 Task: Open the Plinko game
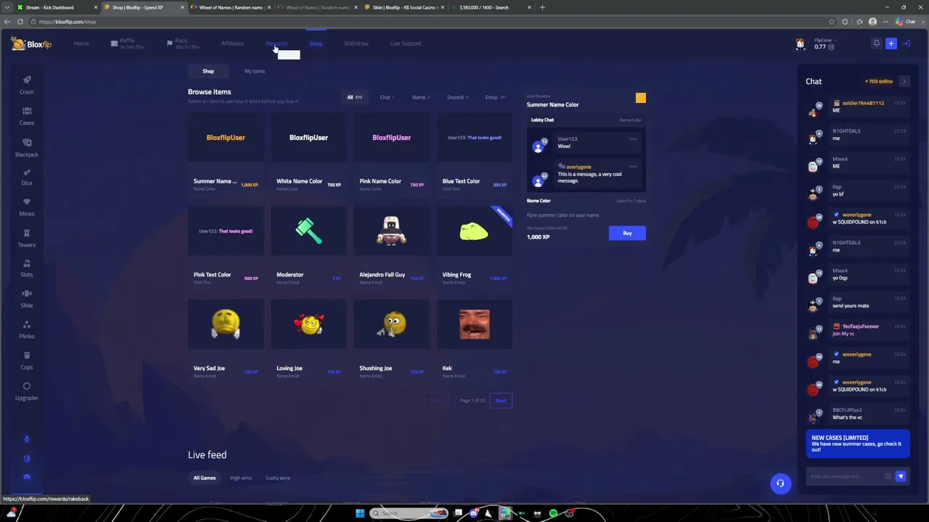tap(27, 330)
